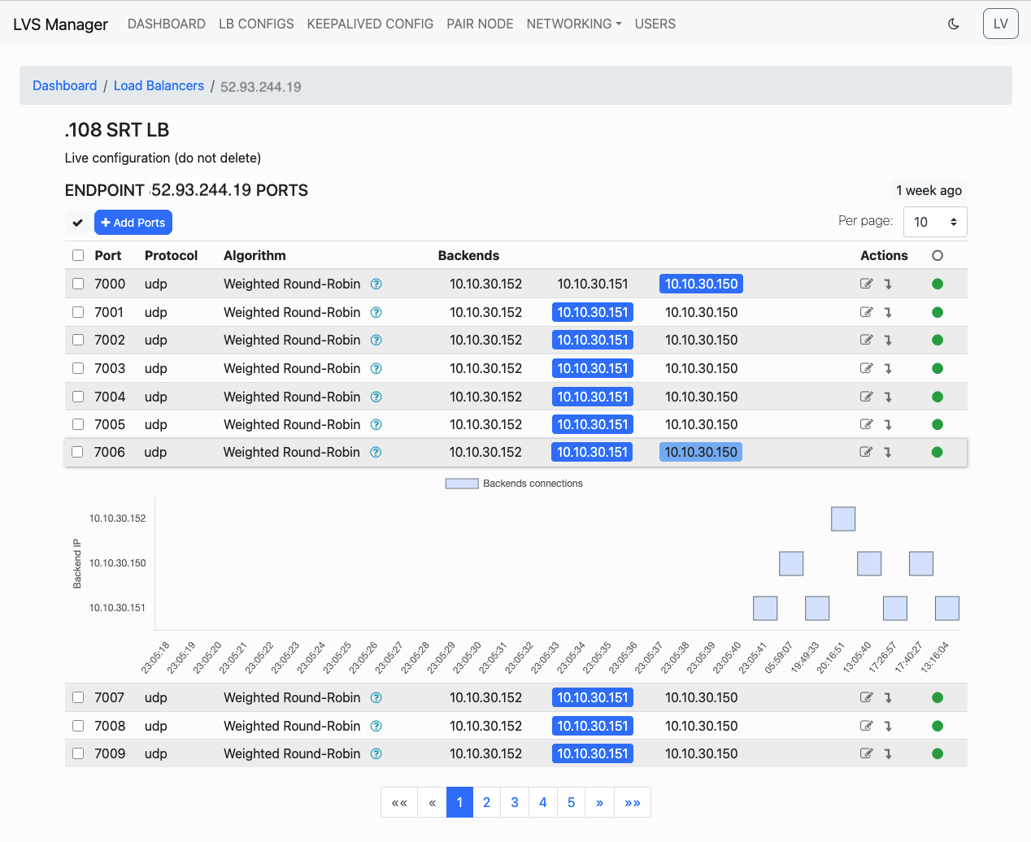Click the Dashboard breadcrumb link
This screenshot has height=842, width=1031.
tap(64, 85)
